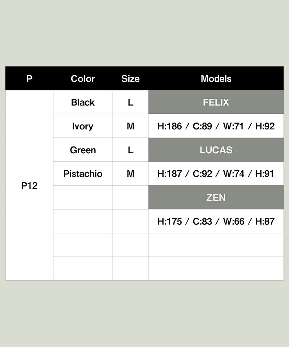Select the ZEN model name bar
Image resolution: width=289 pixels, height=347 pixels.
[x=216, y=197]
